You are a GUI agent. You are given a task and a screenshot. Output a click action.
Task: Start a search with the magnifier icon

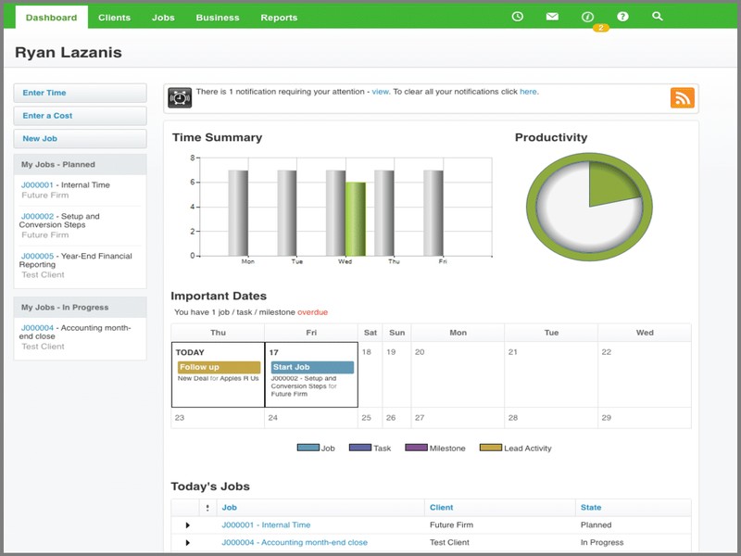(657, 15)
